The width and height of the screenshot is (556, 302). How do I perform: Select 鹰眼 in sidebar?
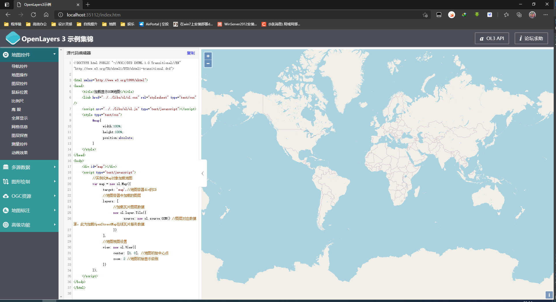point(16,110)
